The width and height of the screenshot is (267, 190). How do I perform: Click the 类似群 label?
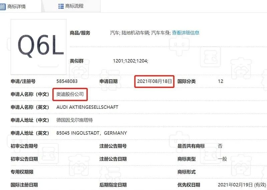pyautogui.click(x=77, y=61)
